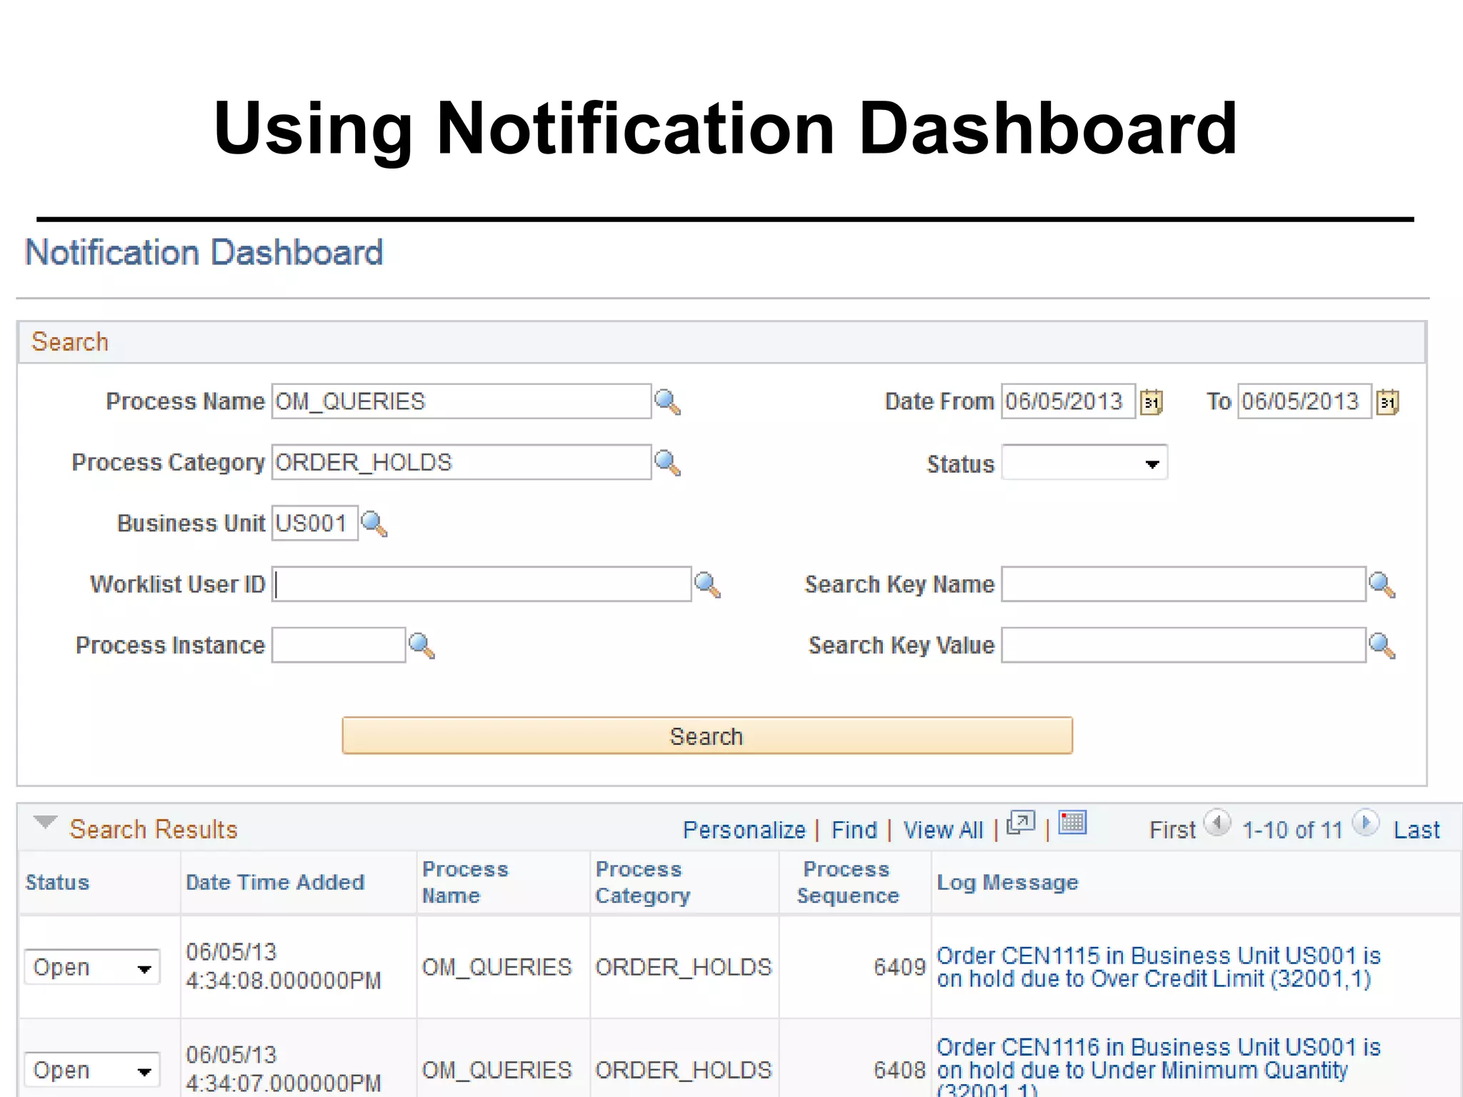Open results grid in new window
Viewport: 1463px width, 1097px height.
coord(1020,823)
